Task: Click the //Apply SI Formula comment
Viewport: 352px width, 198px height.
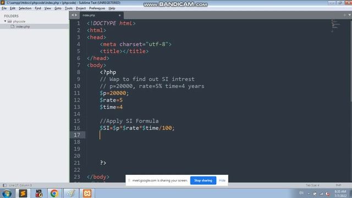Action: 129,121
